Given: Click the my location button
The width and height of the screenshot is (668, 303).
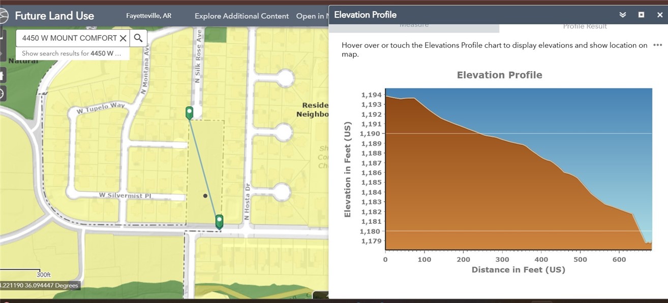Looking at the screenshot, I should click(2, 94).
